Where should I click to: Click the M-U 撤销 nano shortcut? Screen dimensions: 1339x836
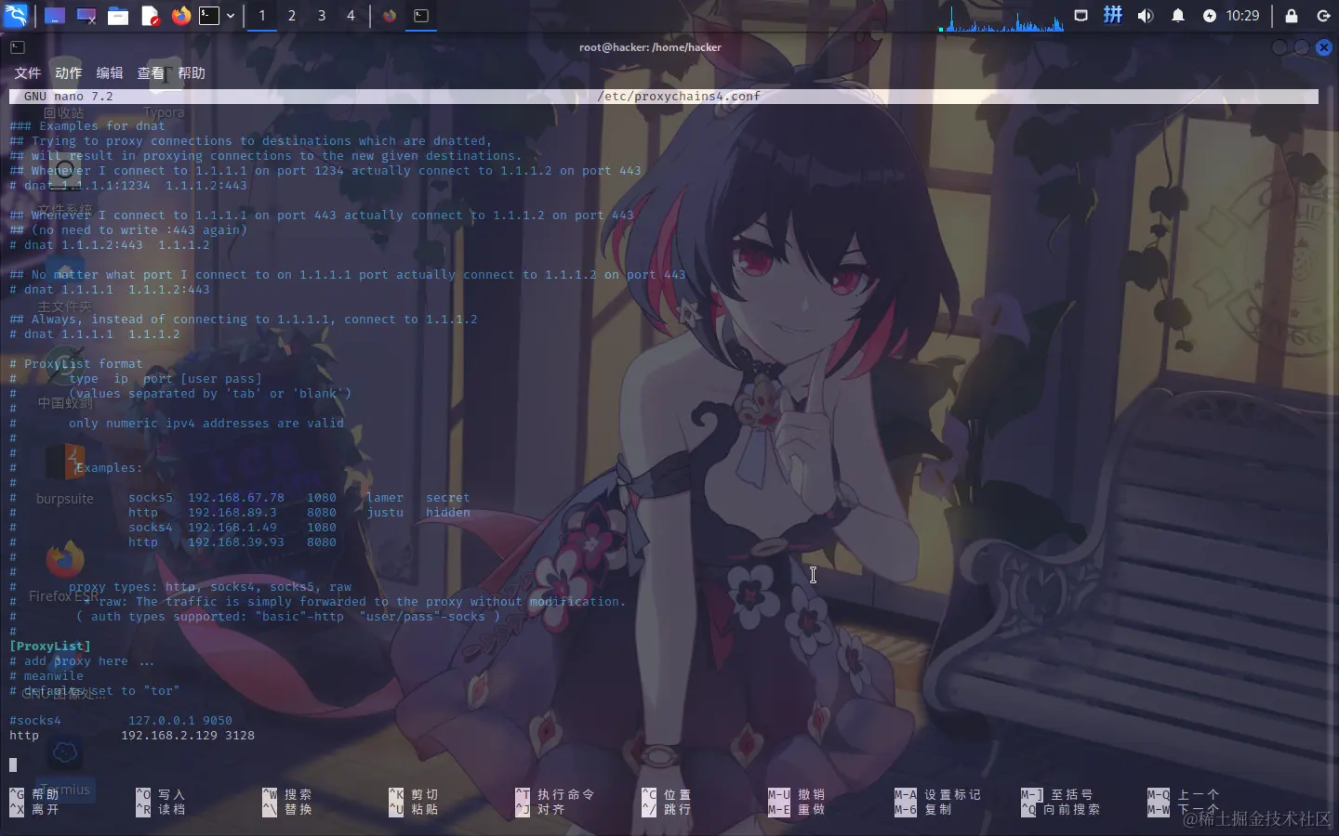(x=797, y=795)
